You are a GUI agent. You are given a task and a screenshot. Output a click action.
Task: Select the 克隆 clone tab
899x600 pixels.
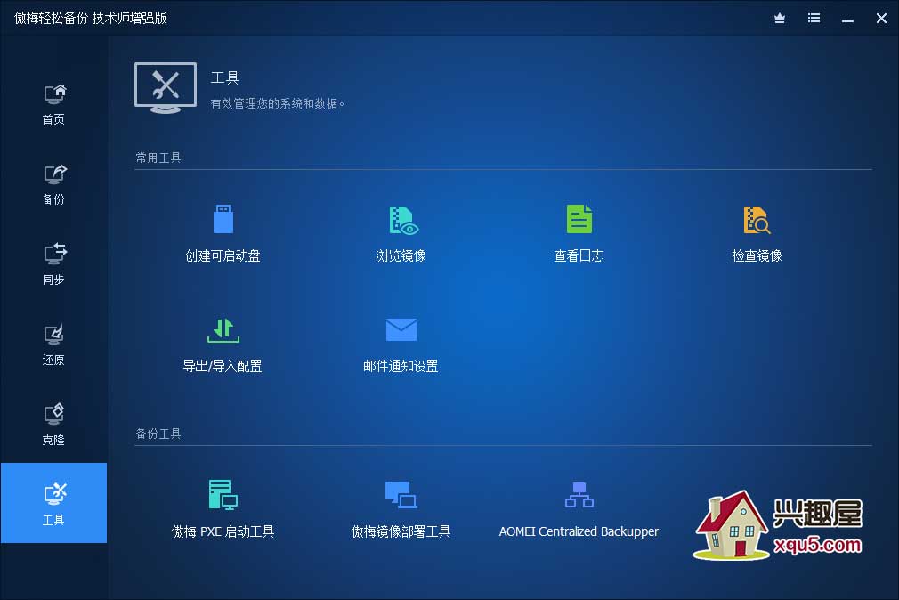pyautogui.click(x=54, y=426)
